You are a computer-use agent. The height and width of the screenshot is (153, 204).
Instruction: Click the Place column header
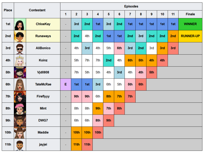pos(8,10)
